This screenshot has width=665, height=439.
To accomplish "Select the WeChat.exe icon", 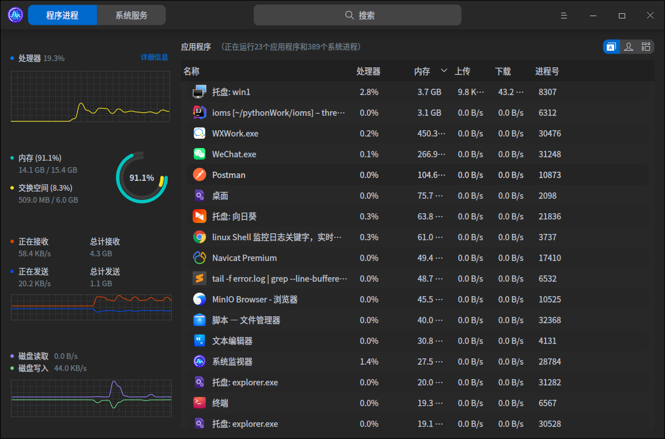I will (200, 154).
